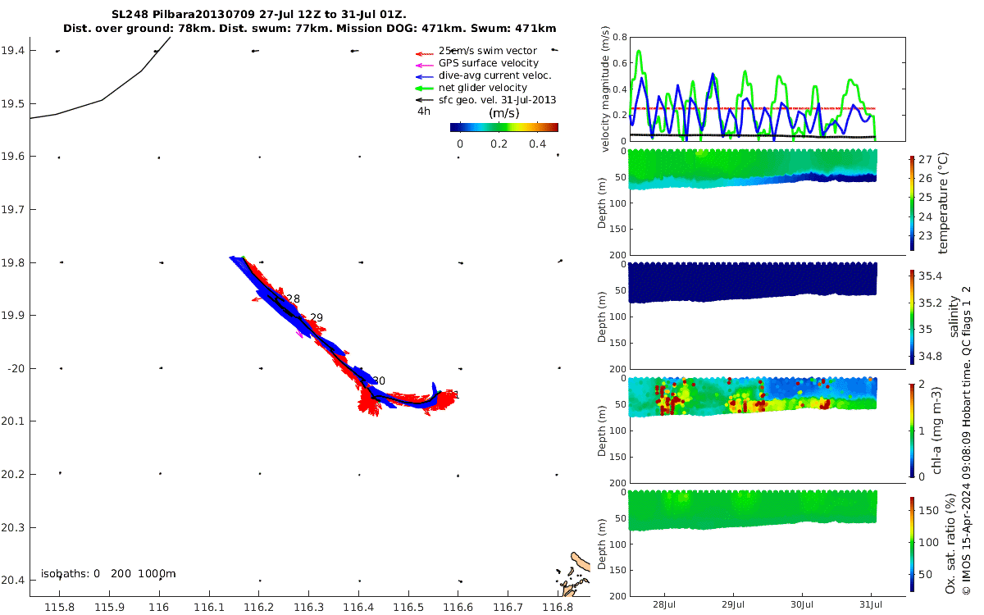Select the '25cm/s swim vector' legend label
Image resolution: width=984 pixels, height=615 pixels.
tap(488, 51)
